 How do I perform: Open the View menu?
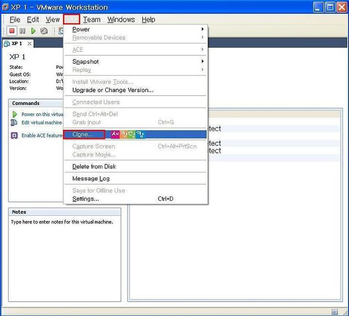pos(52,19)
